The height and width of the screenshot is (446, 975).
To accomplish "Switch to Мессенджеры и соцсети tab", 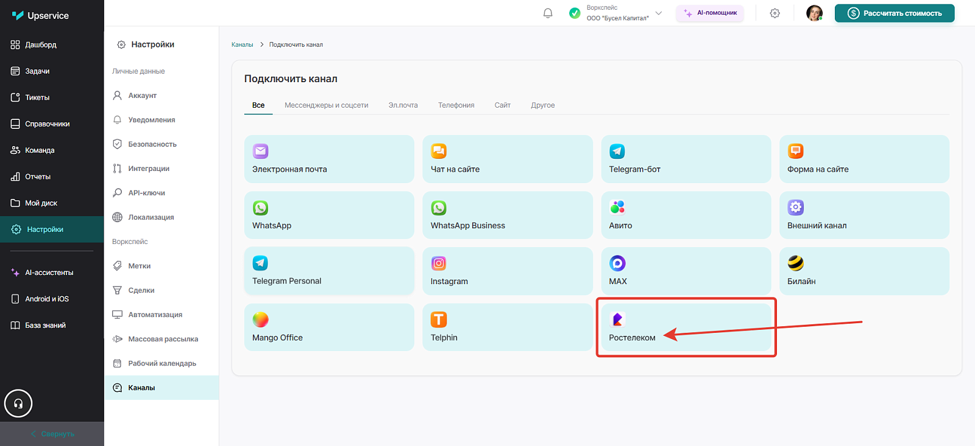I will coord(327,105).
